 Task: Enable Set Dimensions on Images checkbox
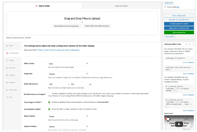[49, 94]
